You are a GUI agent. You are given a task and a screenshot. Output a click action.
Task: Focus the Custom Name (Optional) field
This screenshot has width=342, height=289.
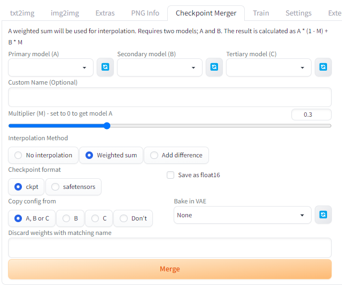click(x=170, y=97)
